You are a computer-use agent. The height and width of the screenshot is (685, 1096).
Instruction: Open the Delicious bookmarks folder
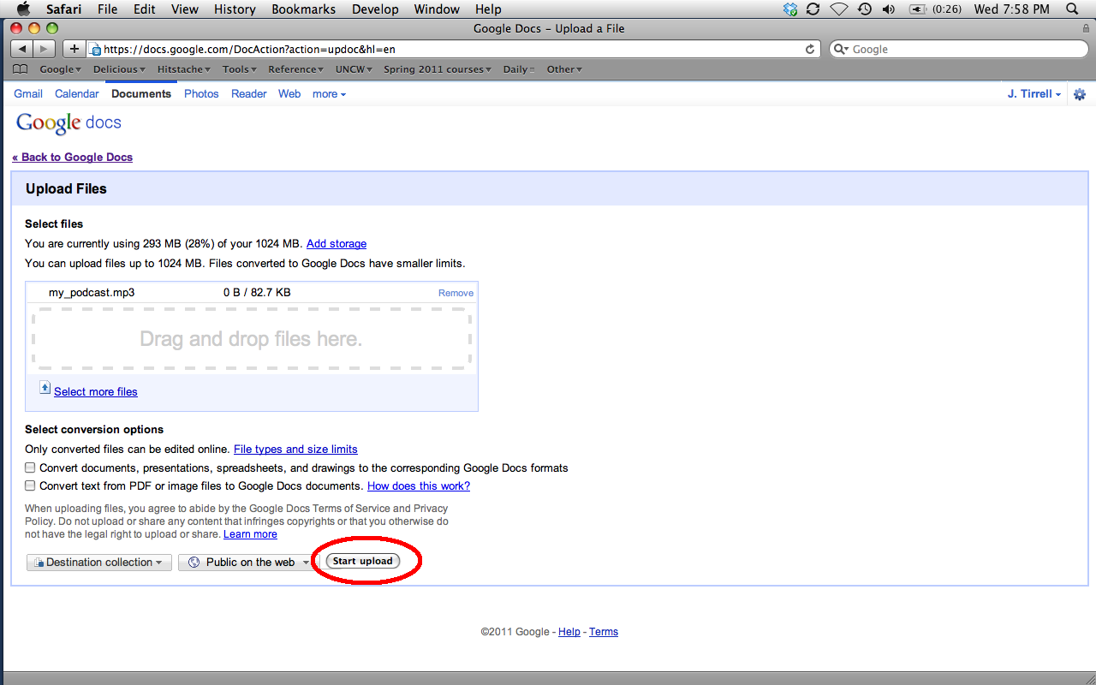point(119,69)
